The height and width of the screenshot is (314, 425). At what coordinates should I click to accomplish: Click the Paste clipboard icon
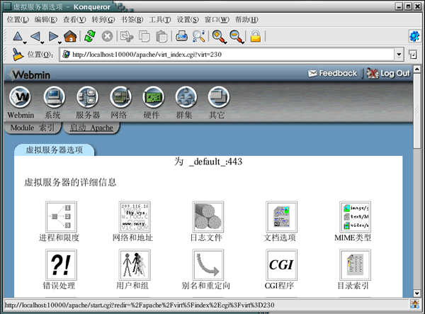[161, 36]
